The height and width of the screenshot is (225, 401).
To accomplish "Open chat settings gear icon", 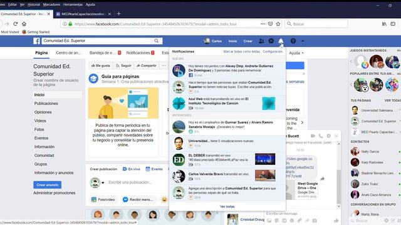I will [328, 136].
